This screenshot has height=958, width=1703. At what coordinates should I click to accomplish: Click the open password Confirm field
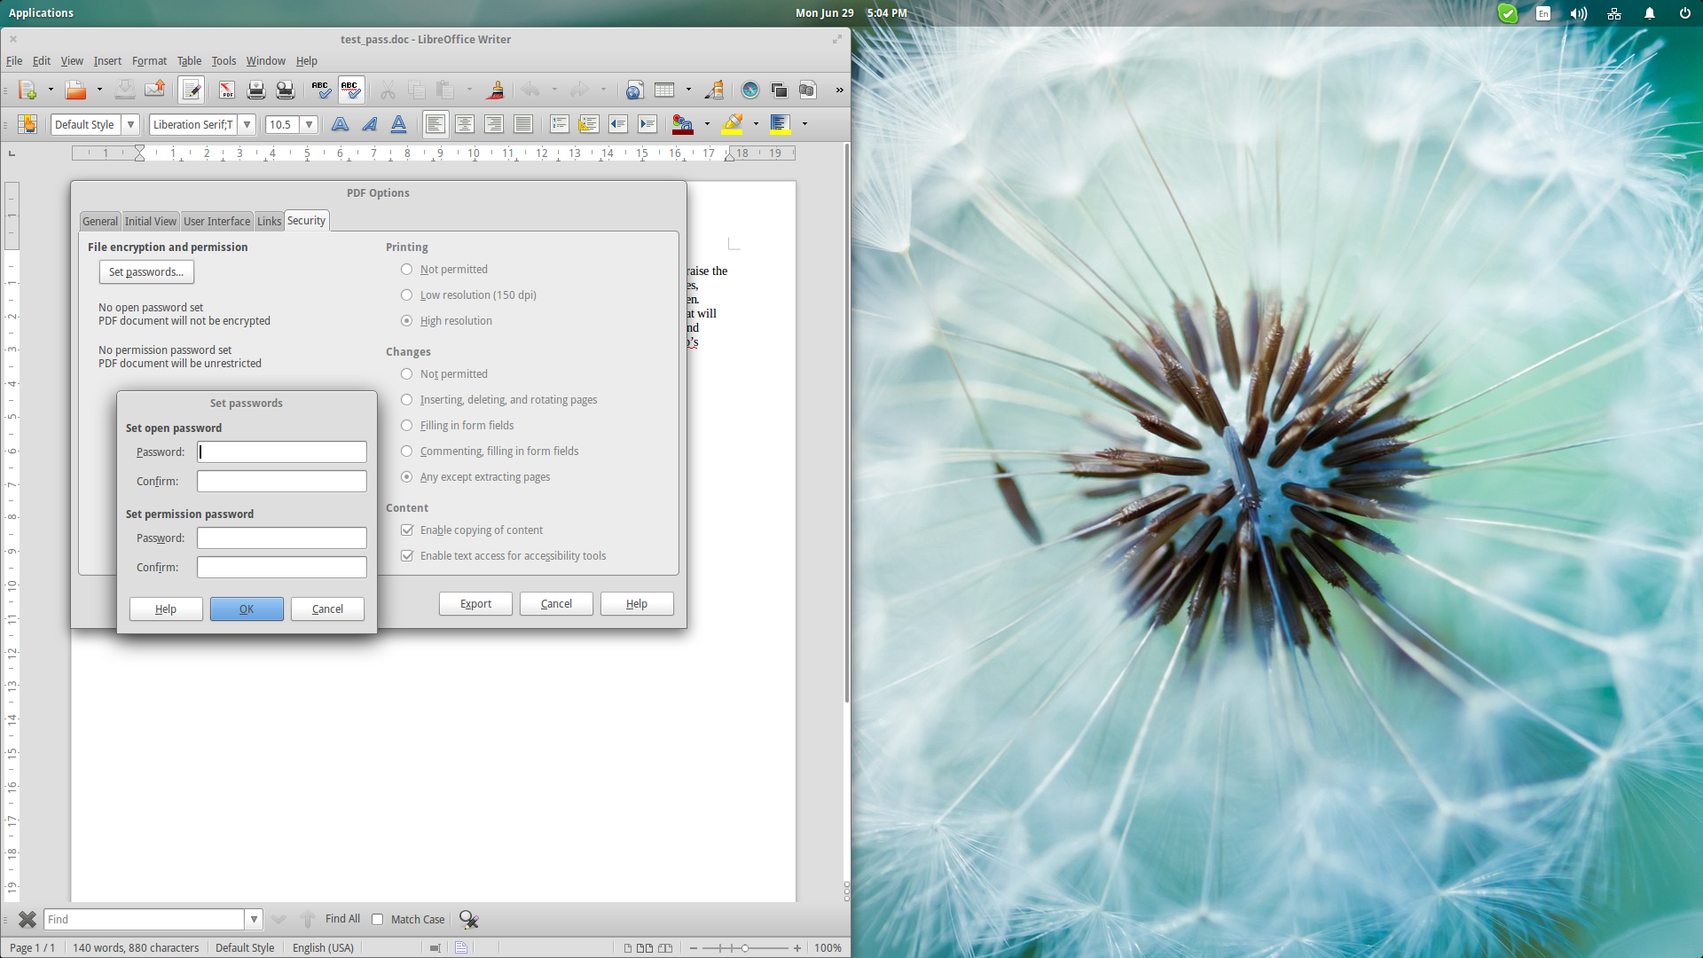coord(282,482)
